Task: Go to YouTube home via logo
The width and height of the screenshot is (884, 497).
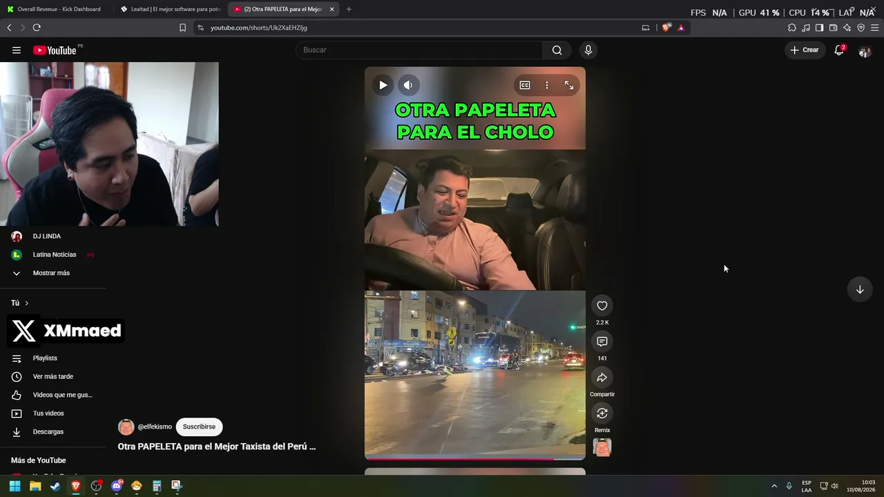Action: tap(55, 50)
